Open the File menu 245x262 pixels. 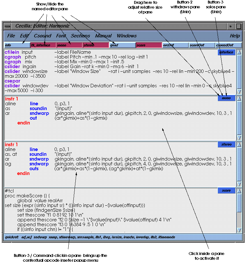(x=11, y=36)
